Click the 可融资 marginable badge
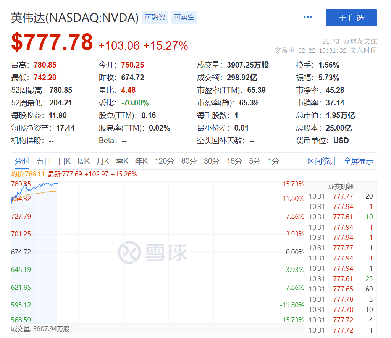 (155, 17)
